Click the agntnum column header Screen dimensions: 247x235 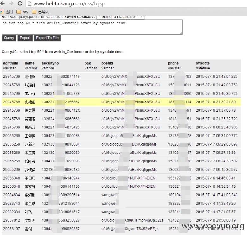pyautogui.click(x=10, y=63)
